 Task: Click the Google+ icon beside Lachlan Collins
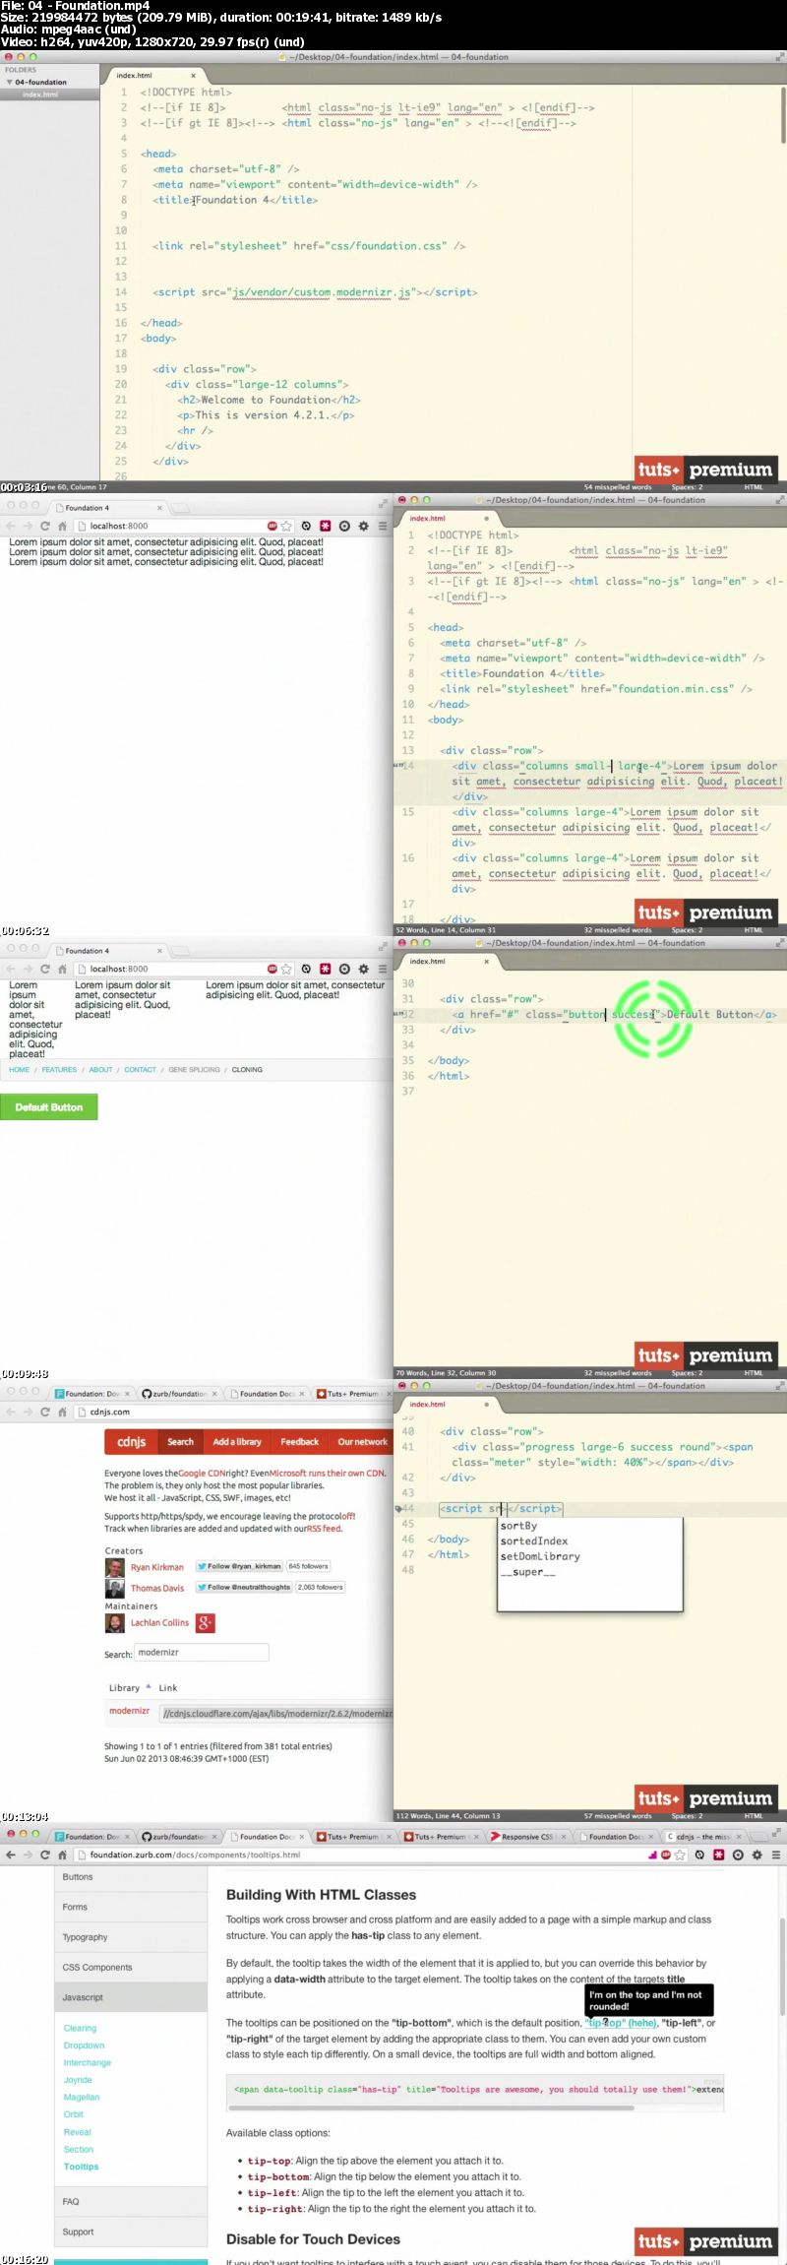206,1623
